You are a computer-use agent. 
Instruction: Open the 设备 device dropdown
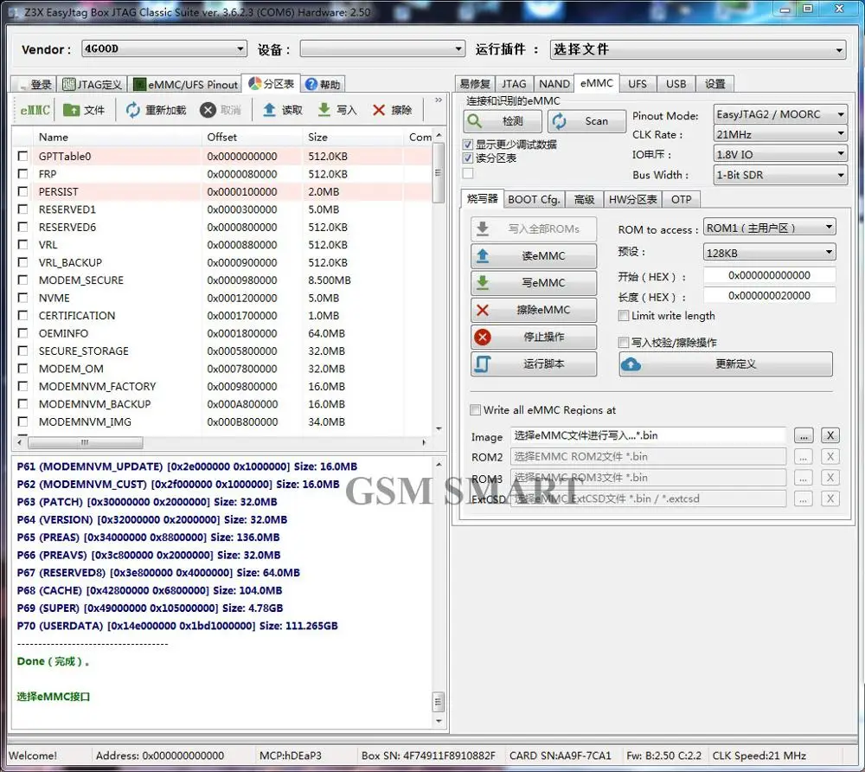coord(382,49)
